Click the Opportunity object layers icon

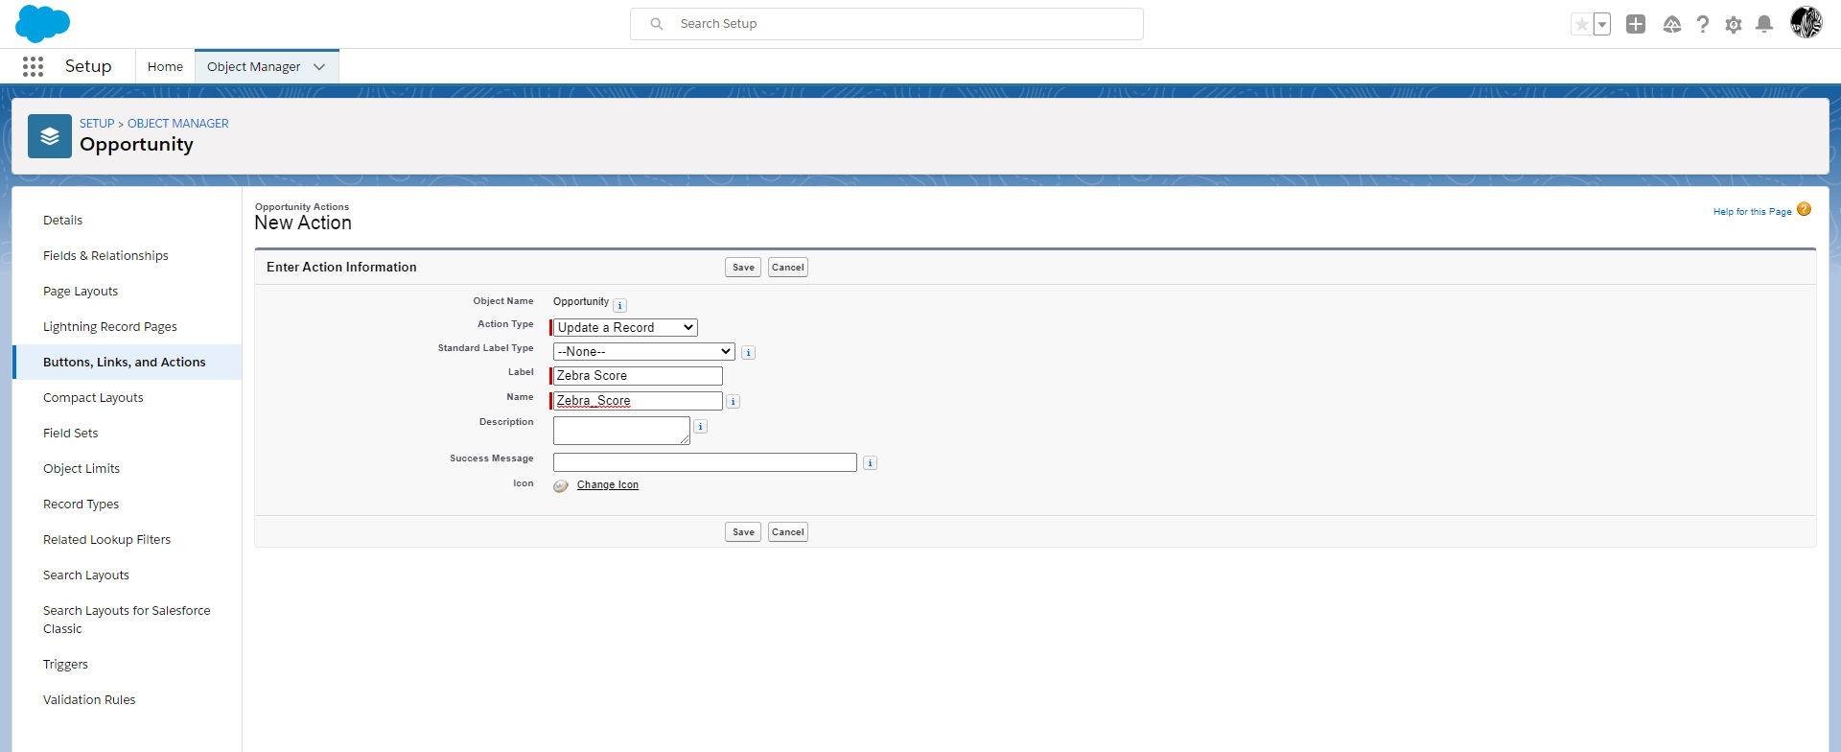[50, 136]
